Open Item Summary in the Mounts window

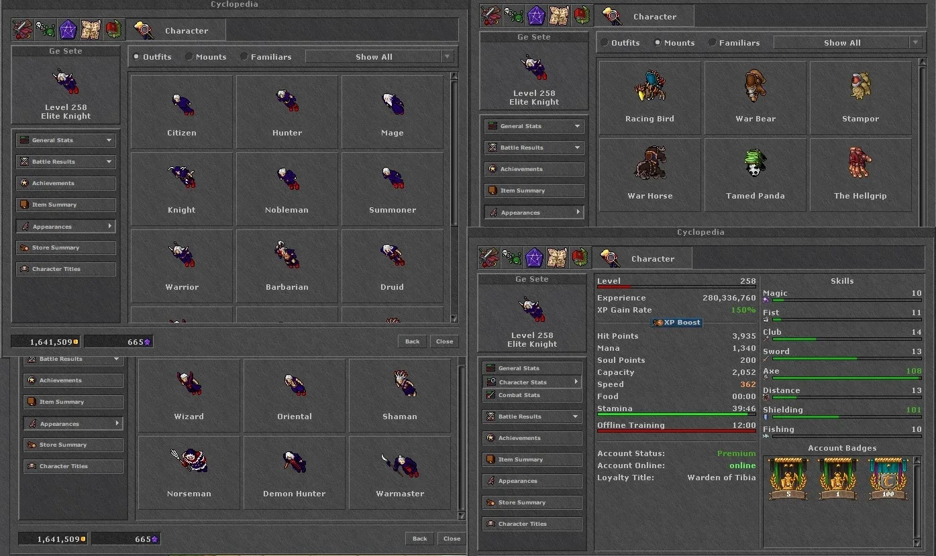(534, 190)
